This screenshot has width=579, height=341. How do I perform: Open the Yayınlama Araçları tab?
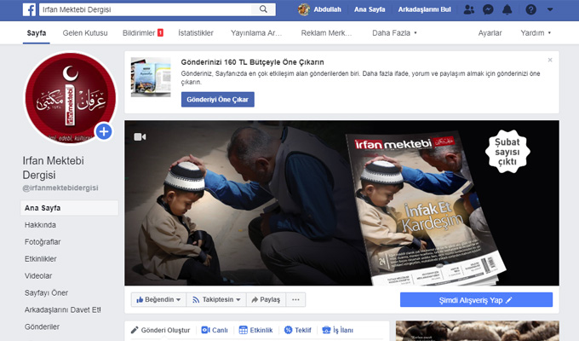tap(256, 33)
